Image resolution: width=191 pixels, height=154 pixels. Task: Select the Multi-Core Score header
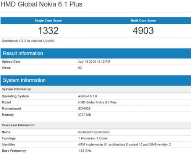pos(143,21)
